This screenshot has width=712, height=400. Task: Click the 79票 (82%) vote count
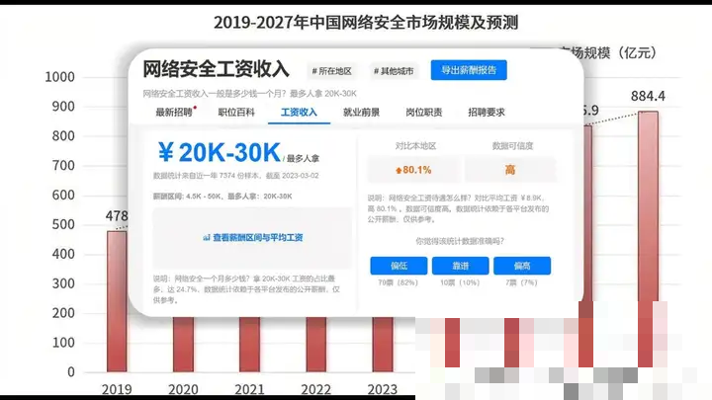pos(398,282)
